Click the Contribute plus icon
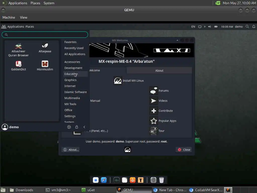This screenshot has width=257, height=193. [153, 111]
